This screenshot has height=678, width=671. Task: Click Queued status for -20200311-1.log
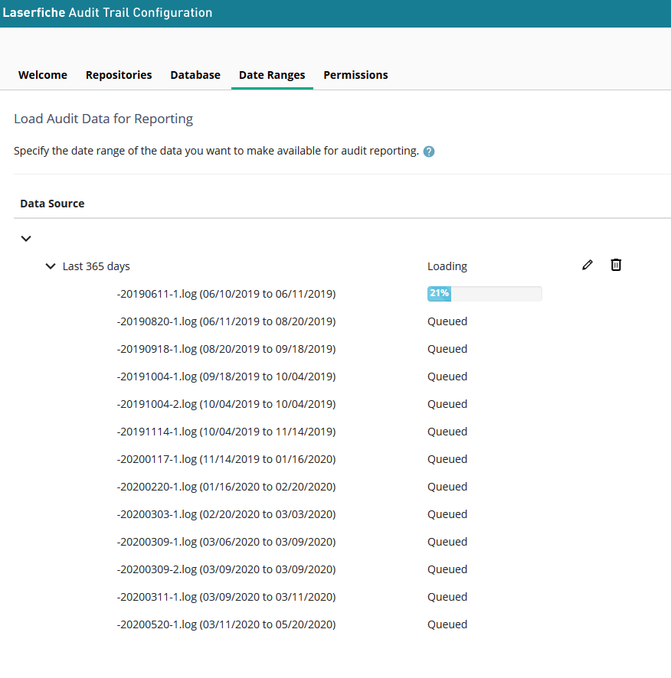pyautogui.click(x=447, y=597)
